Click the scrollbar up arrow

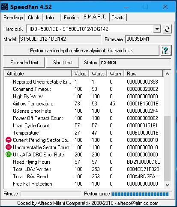point(167,74)
